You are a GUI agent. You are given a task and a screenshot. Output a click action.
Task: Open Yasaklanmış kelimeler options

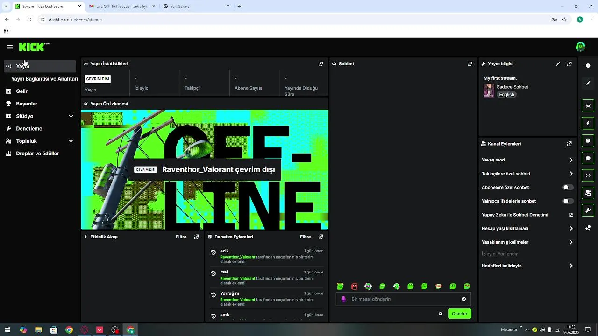tap(527, 242)
